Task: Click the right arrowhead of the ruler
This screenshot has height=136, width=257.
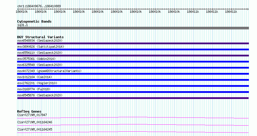Action: (248, 9)
